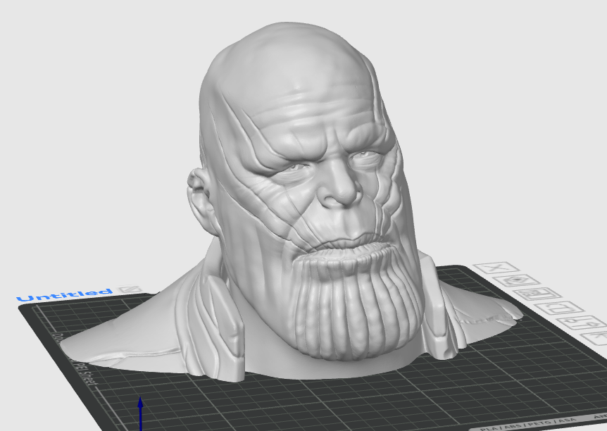
Task: Click the PLA / ABS / PETG / ASA label
Action: (x=528, y=424)
